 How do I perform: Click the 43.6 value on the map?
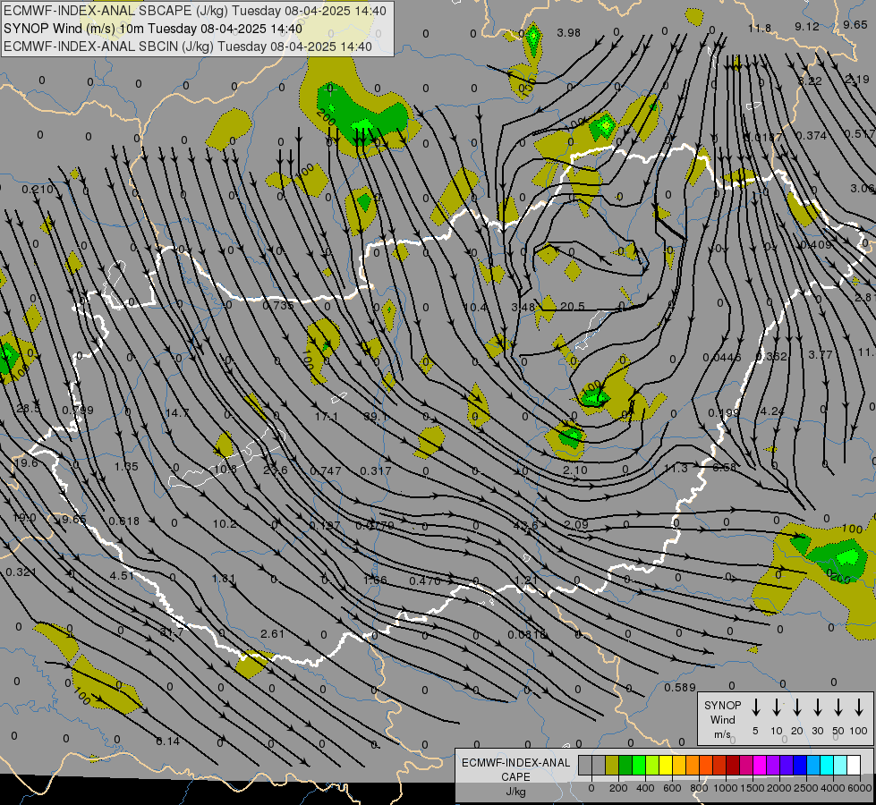526,525
